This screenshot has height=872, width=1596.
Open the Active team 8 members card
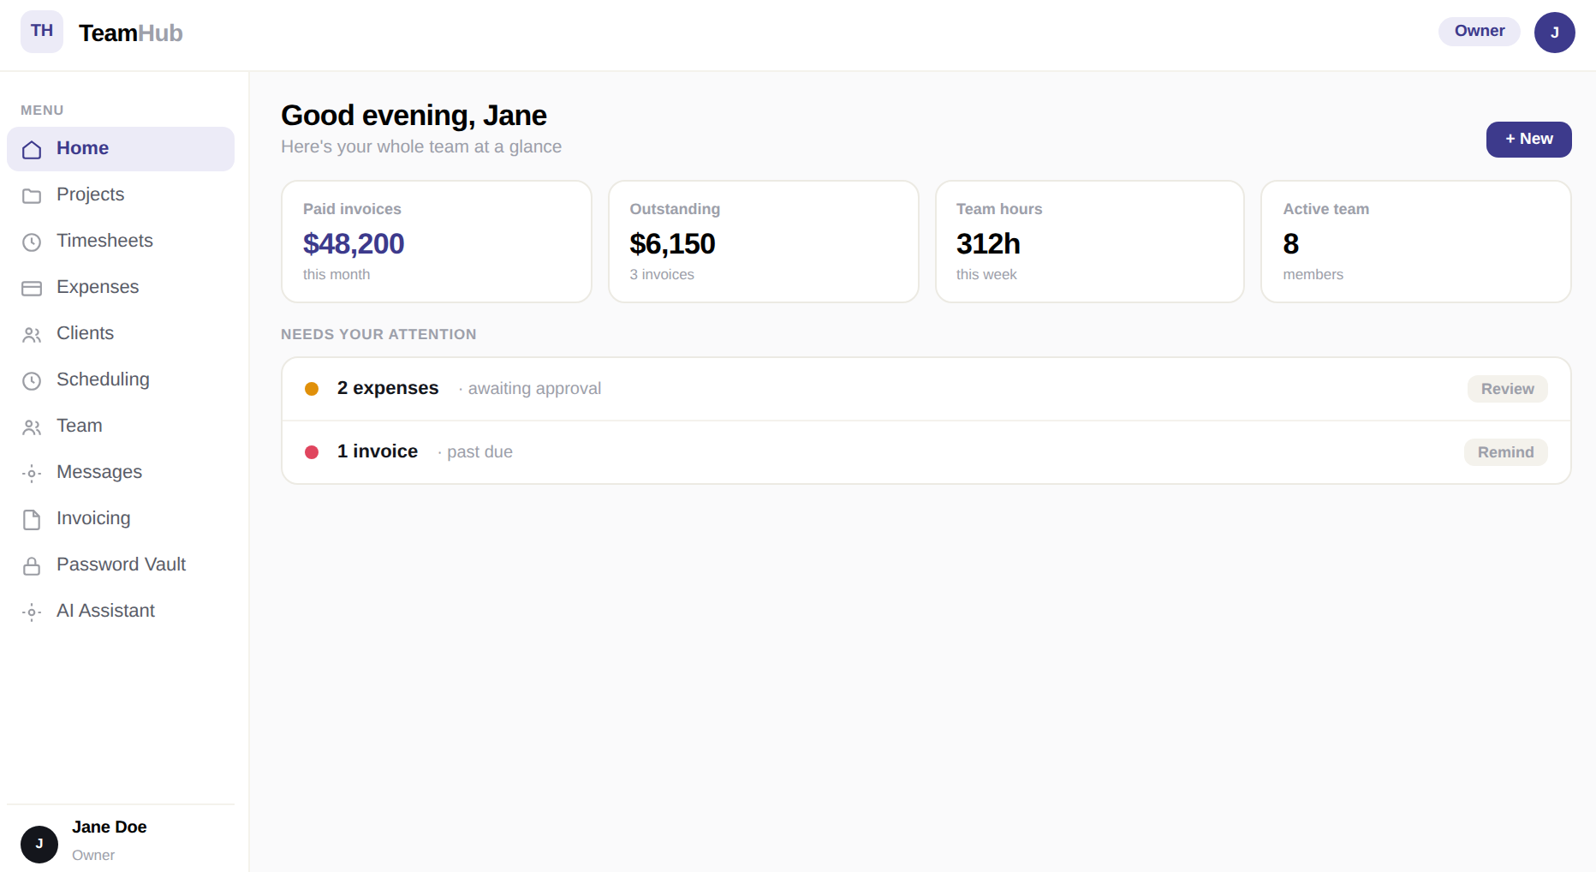click(1416, 242)
